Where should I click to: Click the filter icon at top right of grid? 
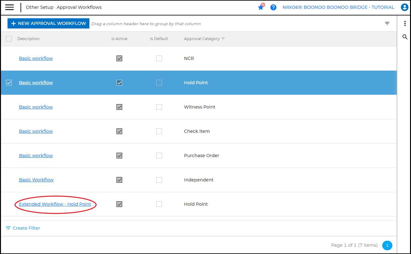click(x=387, y=24)
